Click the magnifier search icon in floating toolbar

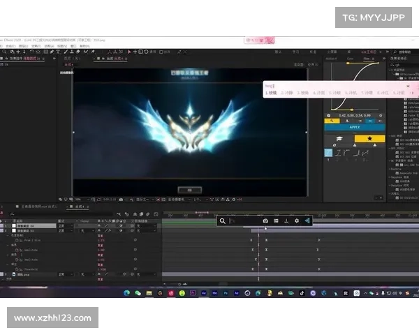(x=223, y=221)
